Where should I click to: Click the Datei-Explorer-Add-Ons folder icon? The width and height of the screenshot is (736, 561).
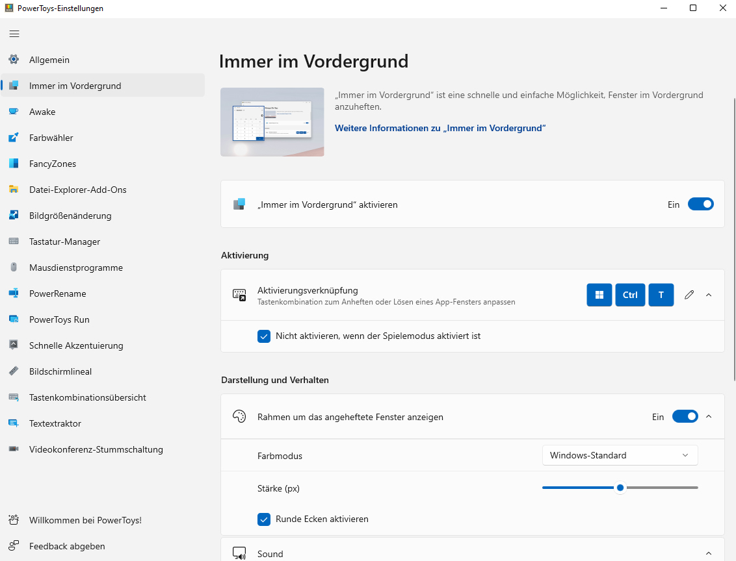pos(14,190)
